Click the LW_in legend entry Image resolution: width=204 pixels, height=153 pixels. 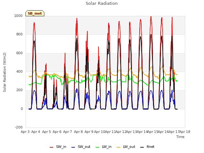click(104, 147)
